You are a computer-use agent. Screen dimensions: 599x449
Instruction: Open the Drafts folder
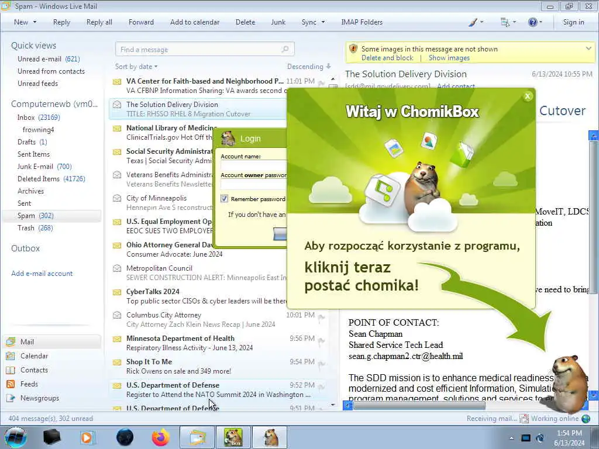click(x=32, y=142)
